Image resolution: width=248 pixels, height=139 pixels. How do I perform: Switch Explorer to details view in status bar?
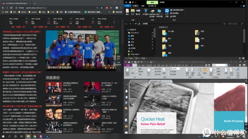[x=240, y=58]
